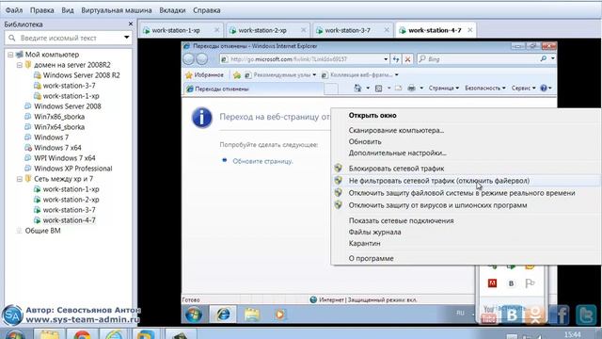
Task: Select Windows Server 2008 VM
Action: [67, 106]
